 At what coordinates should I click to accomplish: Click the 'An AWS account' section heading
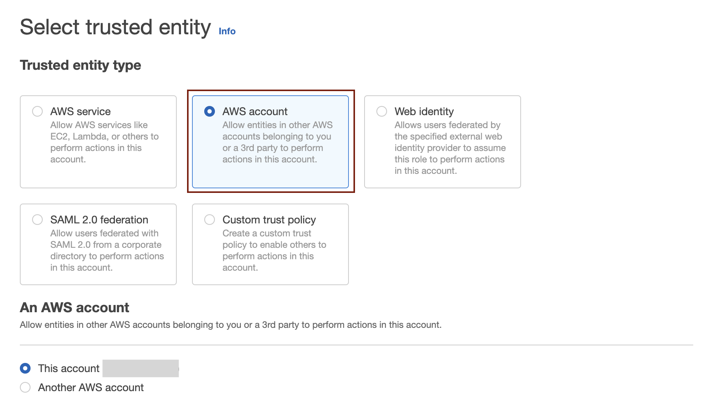[74, 307]
